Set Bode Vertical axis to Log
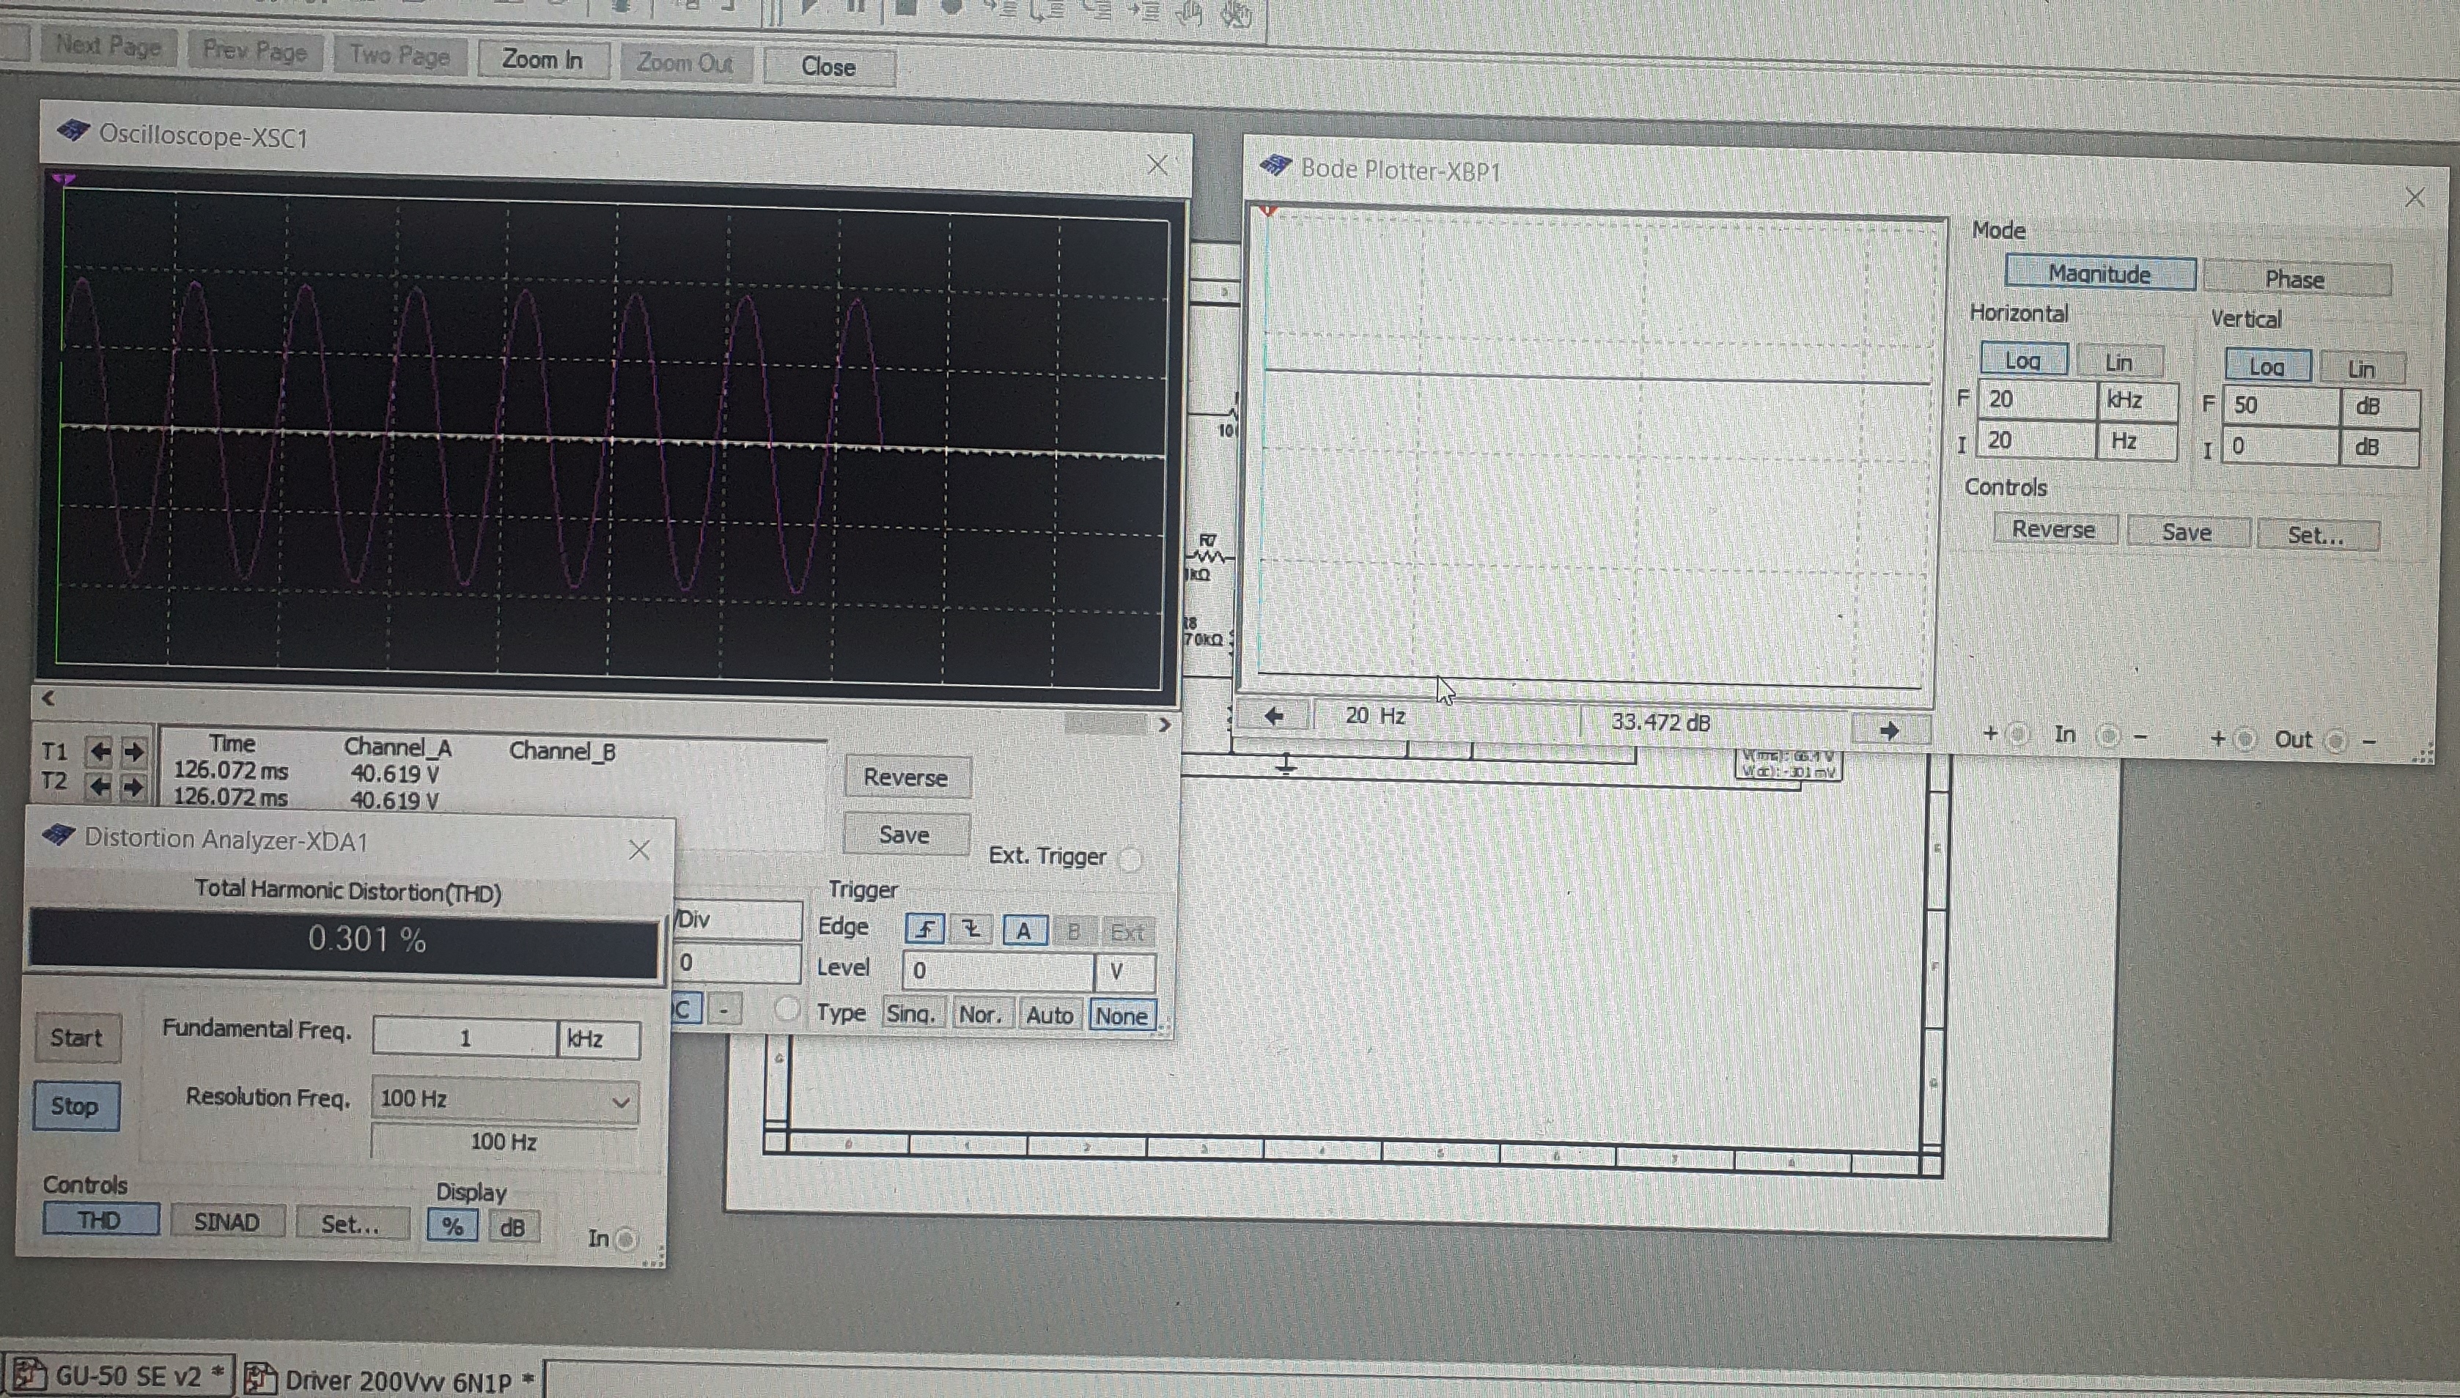The image size is (2460, 1398). pyautogui.click(x=2267, y=366)
